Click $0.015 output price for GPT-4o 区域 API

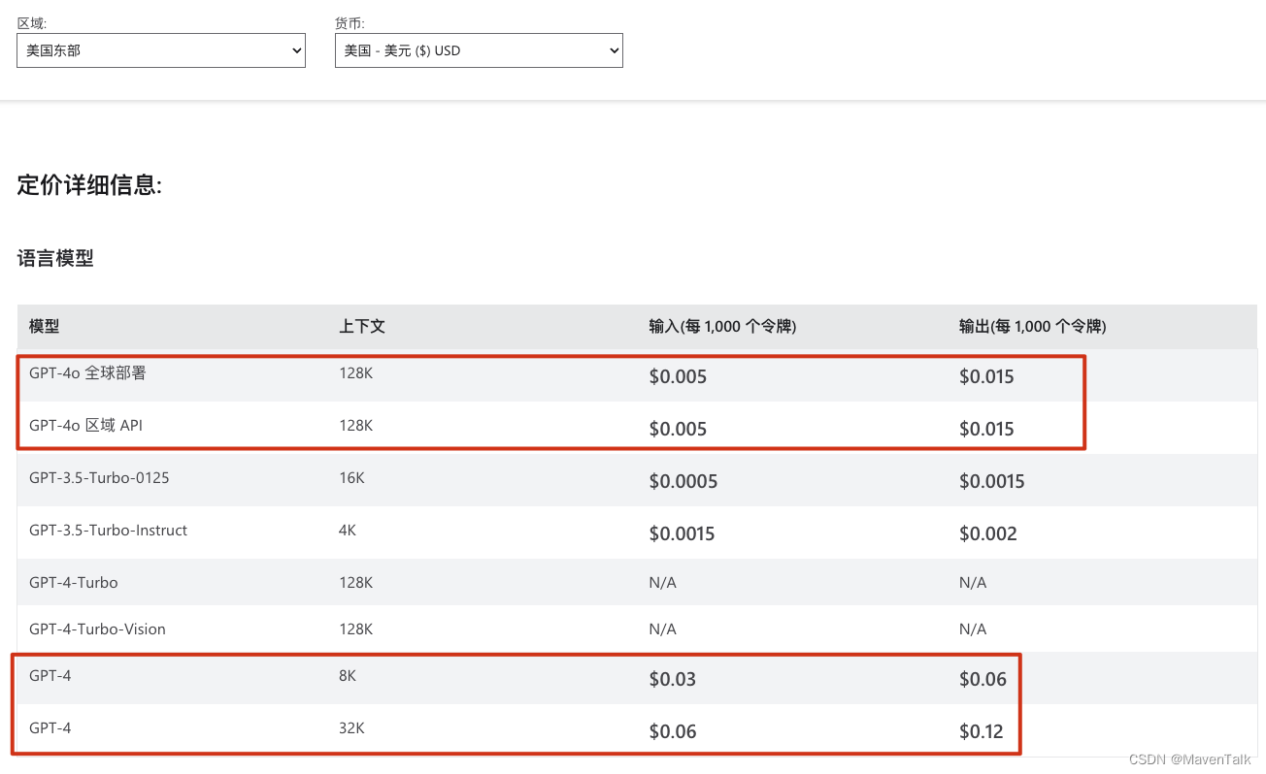tap(986, 429)
